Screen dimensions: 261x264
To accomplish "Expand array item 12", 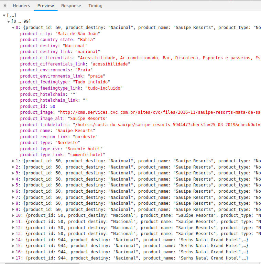I will [13, 227].
